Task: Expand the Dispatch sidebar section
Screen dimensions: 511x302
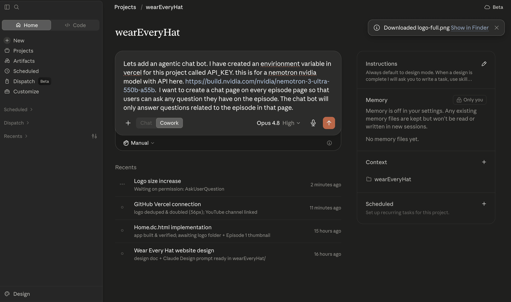Action: 16,123
